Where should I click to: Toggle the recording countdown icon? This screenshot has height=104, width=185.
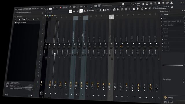[78, 7]
